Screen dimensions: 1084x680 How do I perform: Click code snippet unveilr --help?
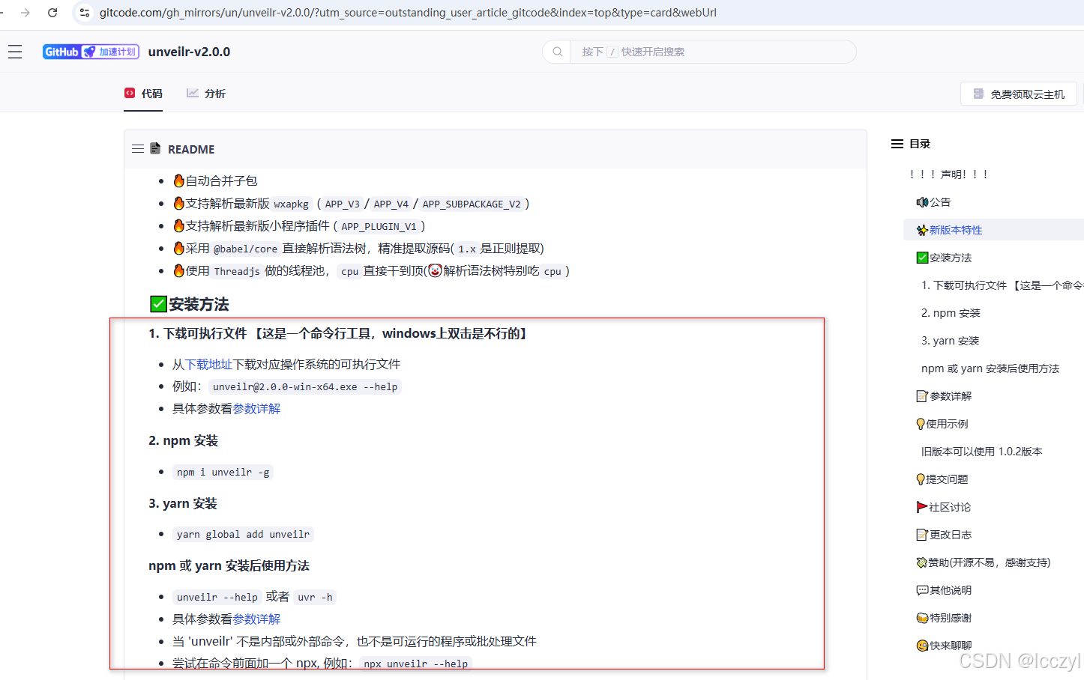tap(217, 597)
